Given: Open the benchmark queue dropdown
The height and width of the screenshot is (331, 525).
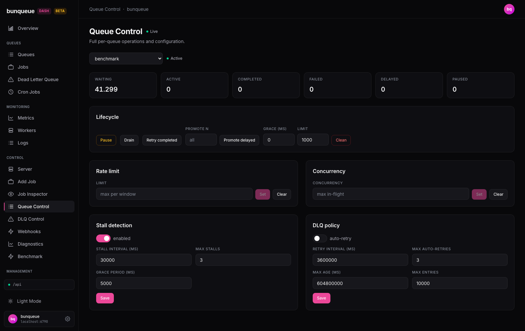Looking at the screenshot, I should tap(126, 58).
